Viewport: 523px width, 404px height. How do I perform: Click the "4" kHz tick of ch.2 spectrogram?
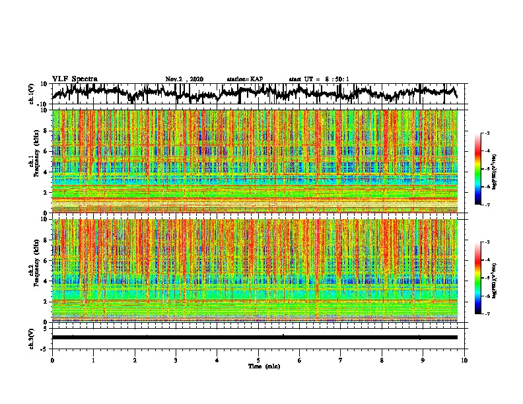coord(46,281)
